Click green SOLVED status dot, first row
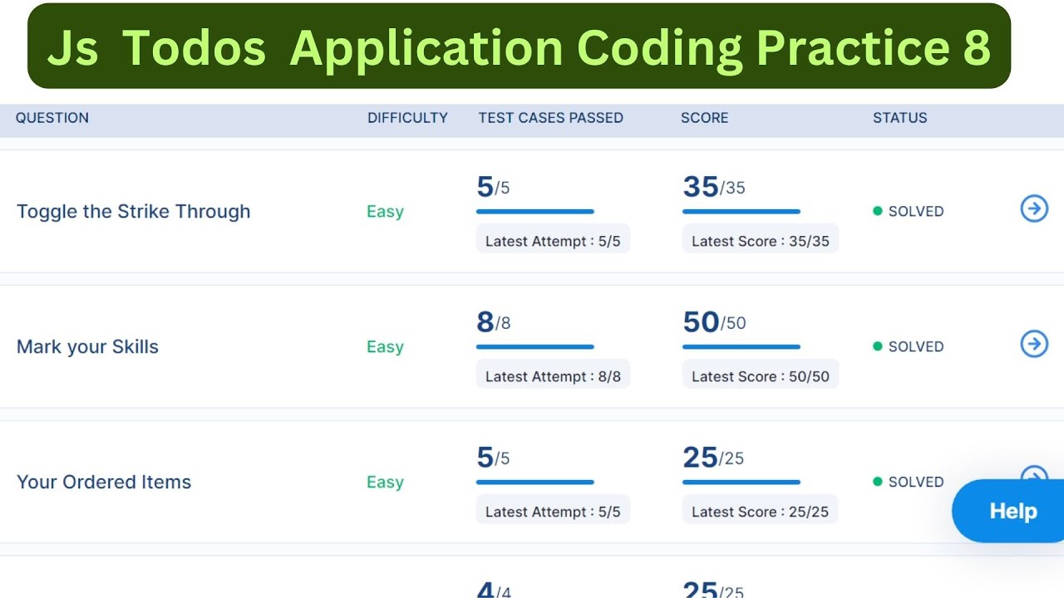Screen dimensions: 1064x598 click(877, 211)
